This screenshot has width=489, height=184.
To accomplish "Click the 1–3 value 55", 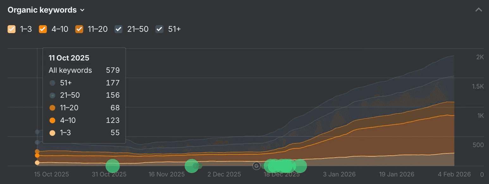I will (115, 133).
